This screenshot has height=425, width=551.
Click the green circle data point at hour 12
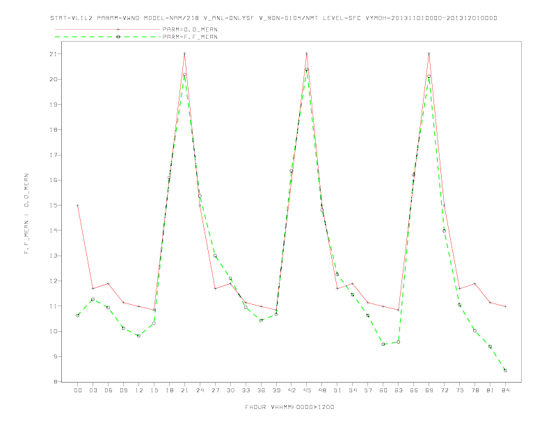[x=139, y=336]
